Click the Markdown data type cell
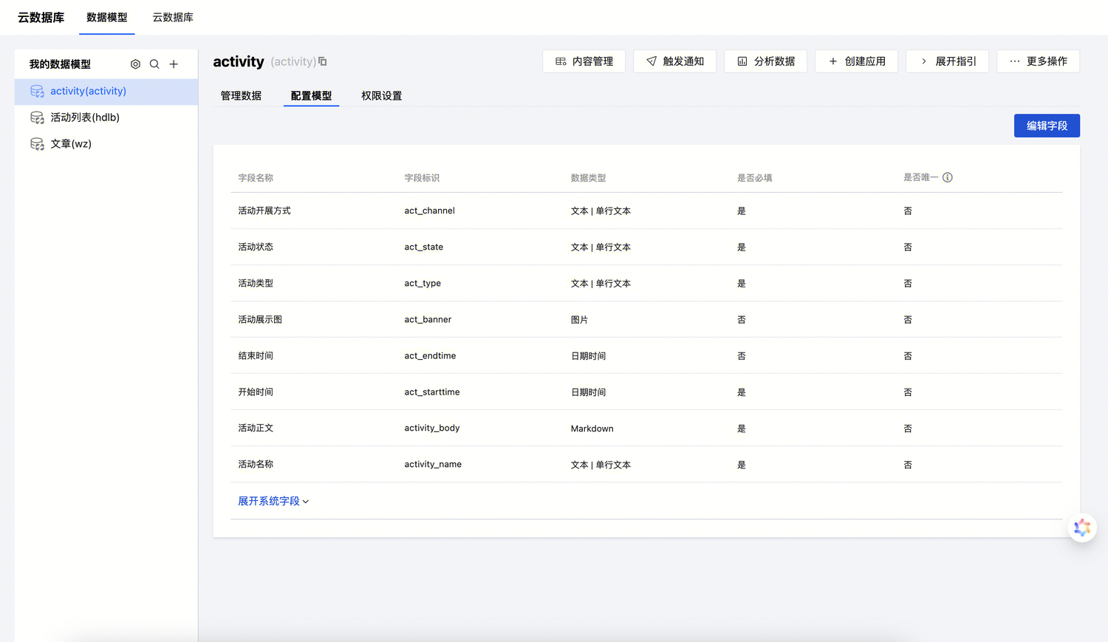Image resolution: width=1108 pixels, height=642 pixels. (592, 428)
